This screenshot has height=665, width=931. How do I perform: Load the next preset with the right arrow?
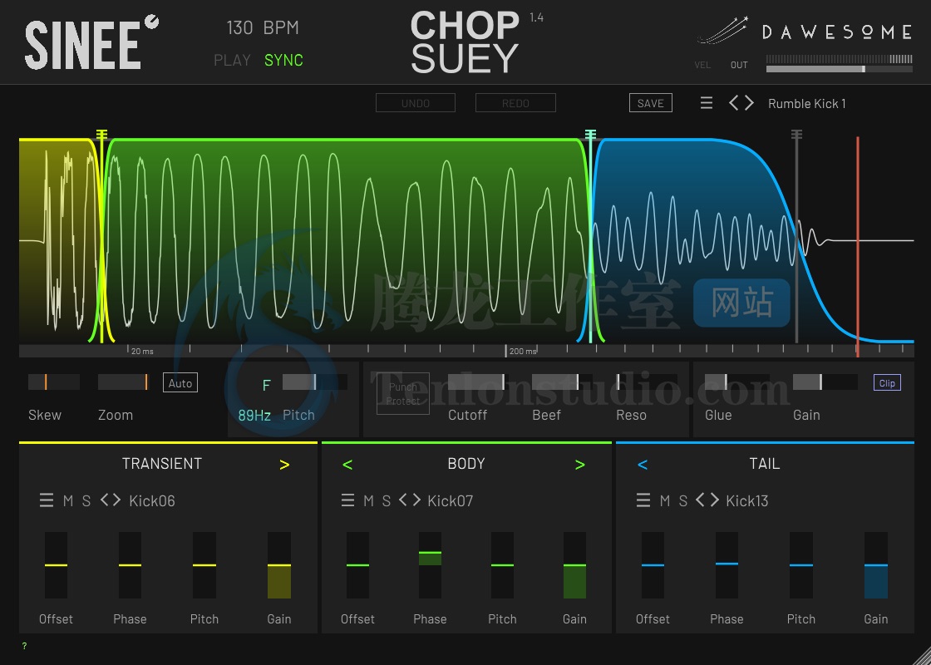click(x=747, y=102)
